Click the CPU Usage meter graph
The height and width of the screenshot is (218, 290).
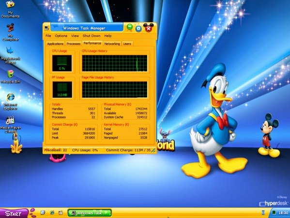click(62, 63)
